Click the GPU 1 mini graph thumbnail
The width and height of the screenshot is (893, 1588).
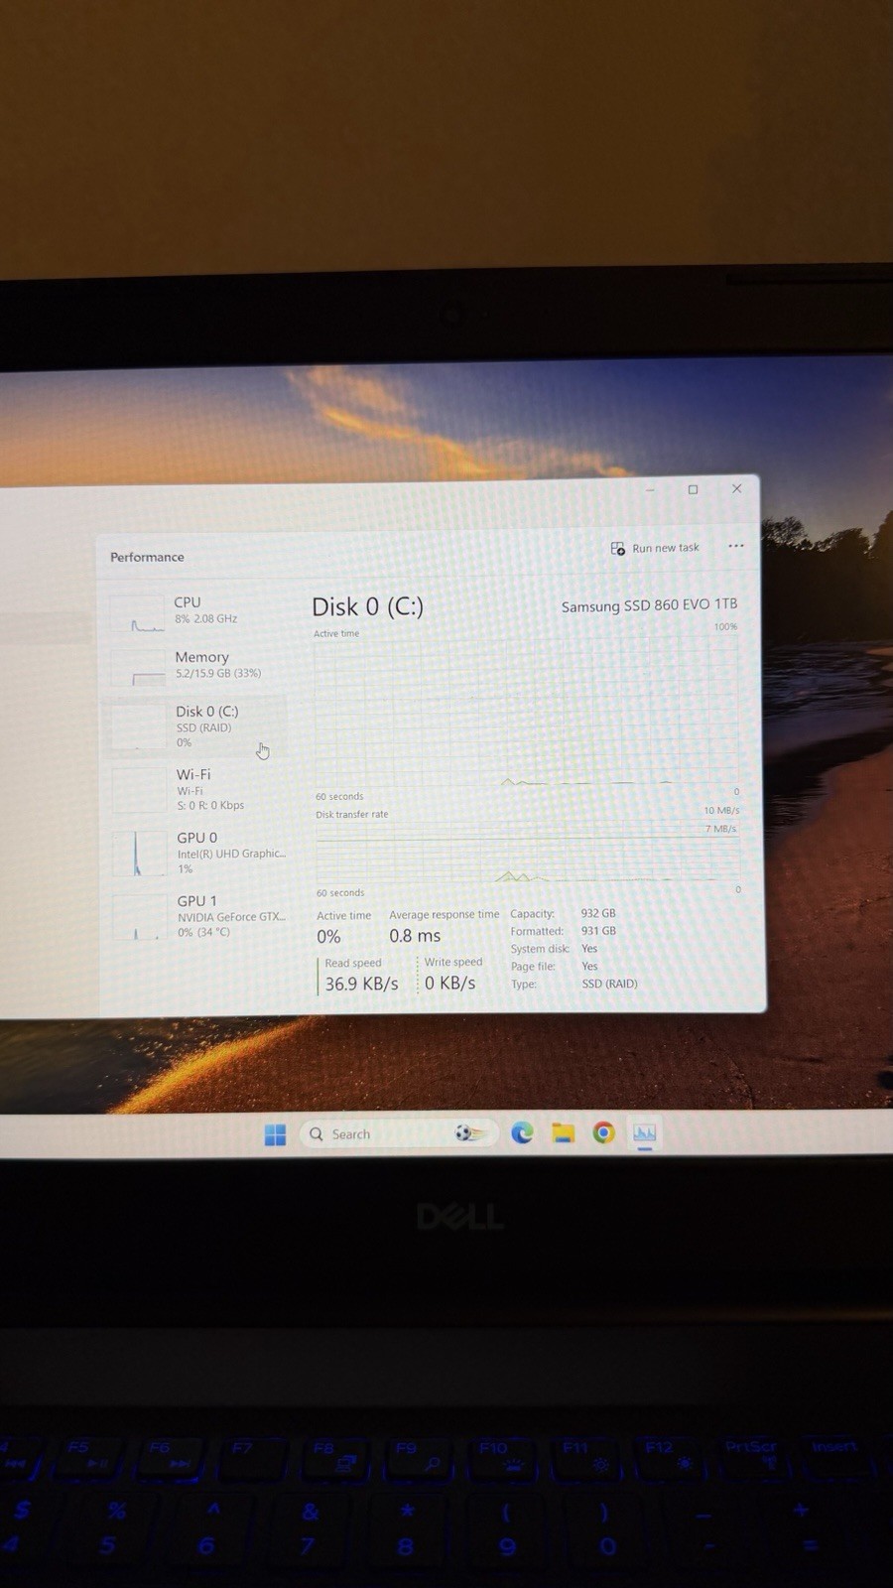coord(141,917)
